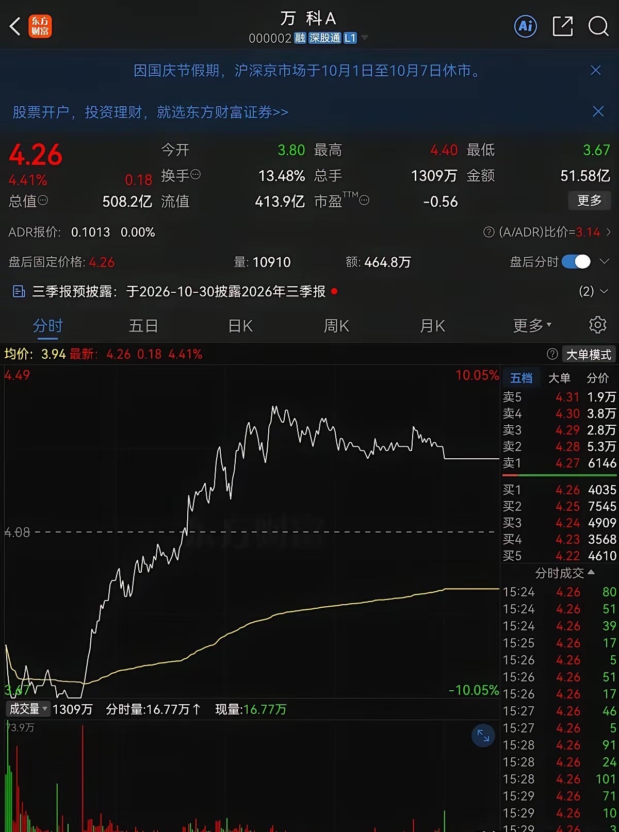Switch to the 五日 tab
Viewport: 619px width, 832px height.
(x=143, y=325)
